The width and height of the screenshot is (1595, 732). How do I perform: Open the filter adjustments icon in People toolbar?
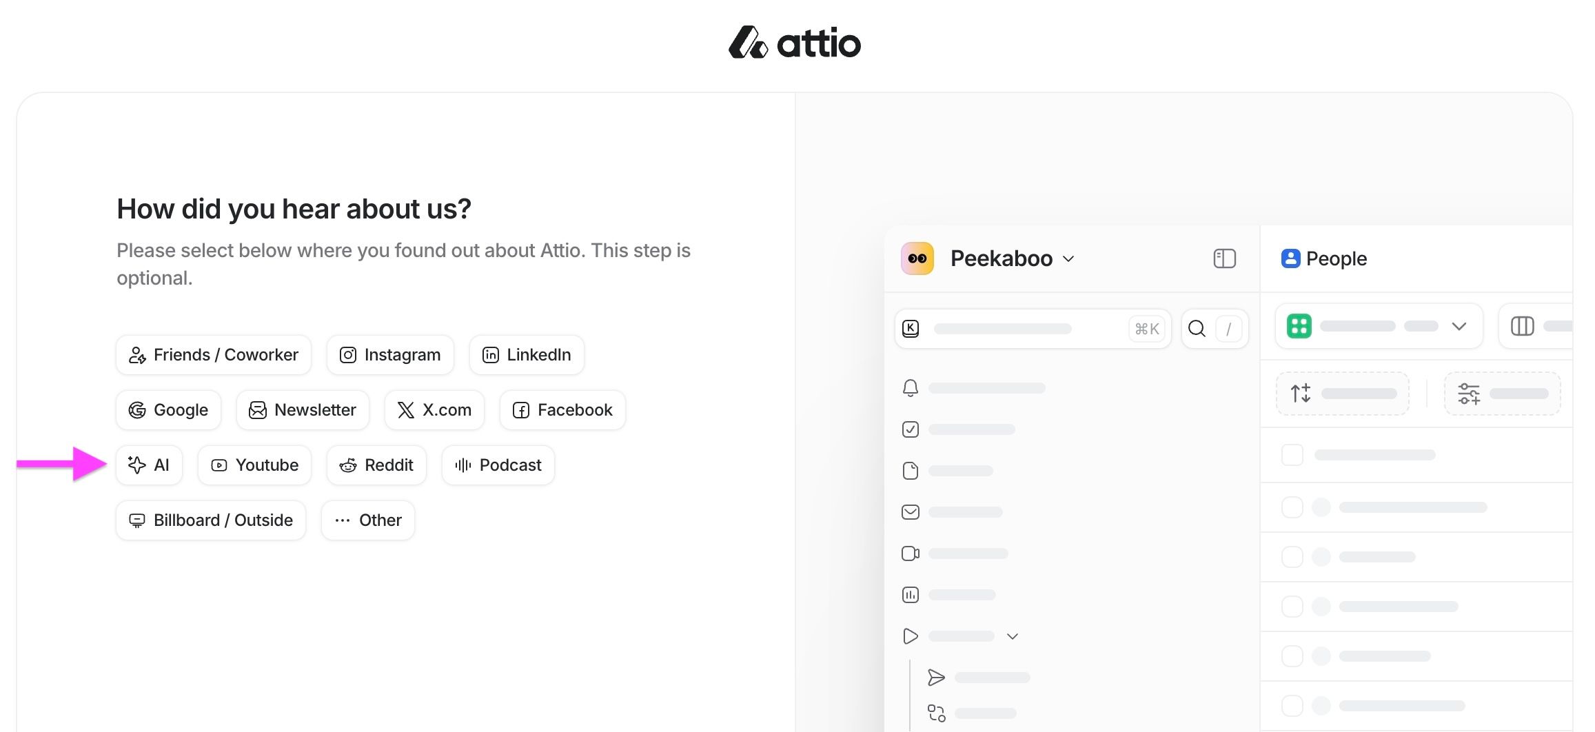[1468, 394]
